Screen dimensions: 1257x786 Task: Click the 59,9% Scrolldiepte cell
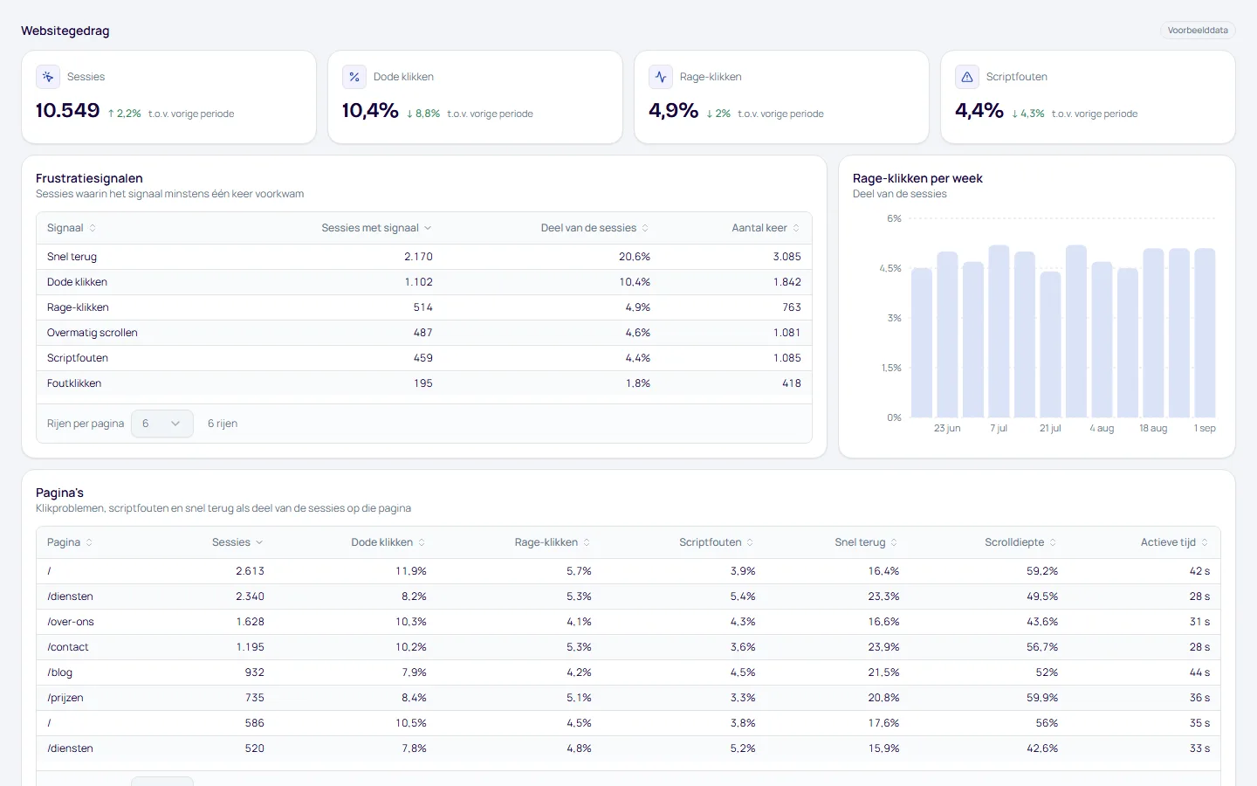click(1042, 698)
